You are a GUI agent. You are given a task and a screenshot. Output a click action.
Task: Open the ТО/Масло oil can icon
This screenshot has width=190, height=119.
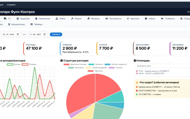click(x=162, y=19)
